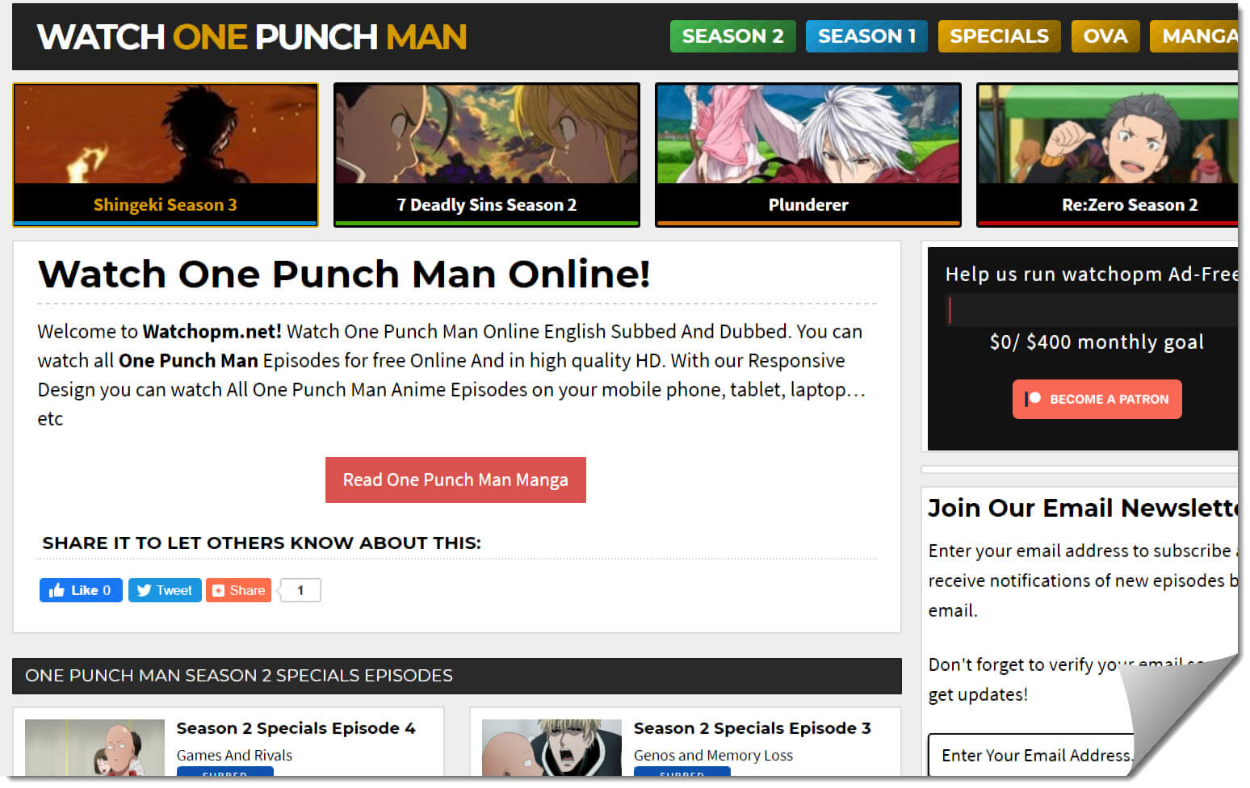
Task: Click the Facebook Like button
Action: coord(81,590)
